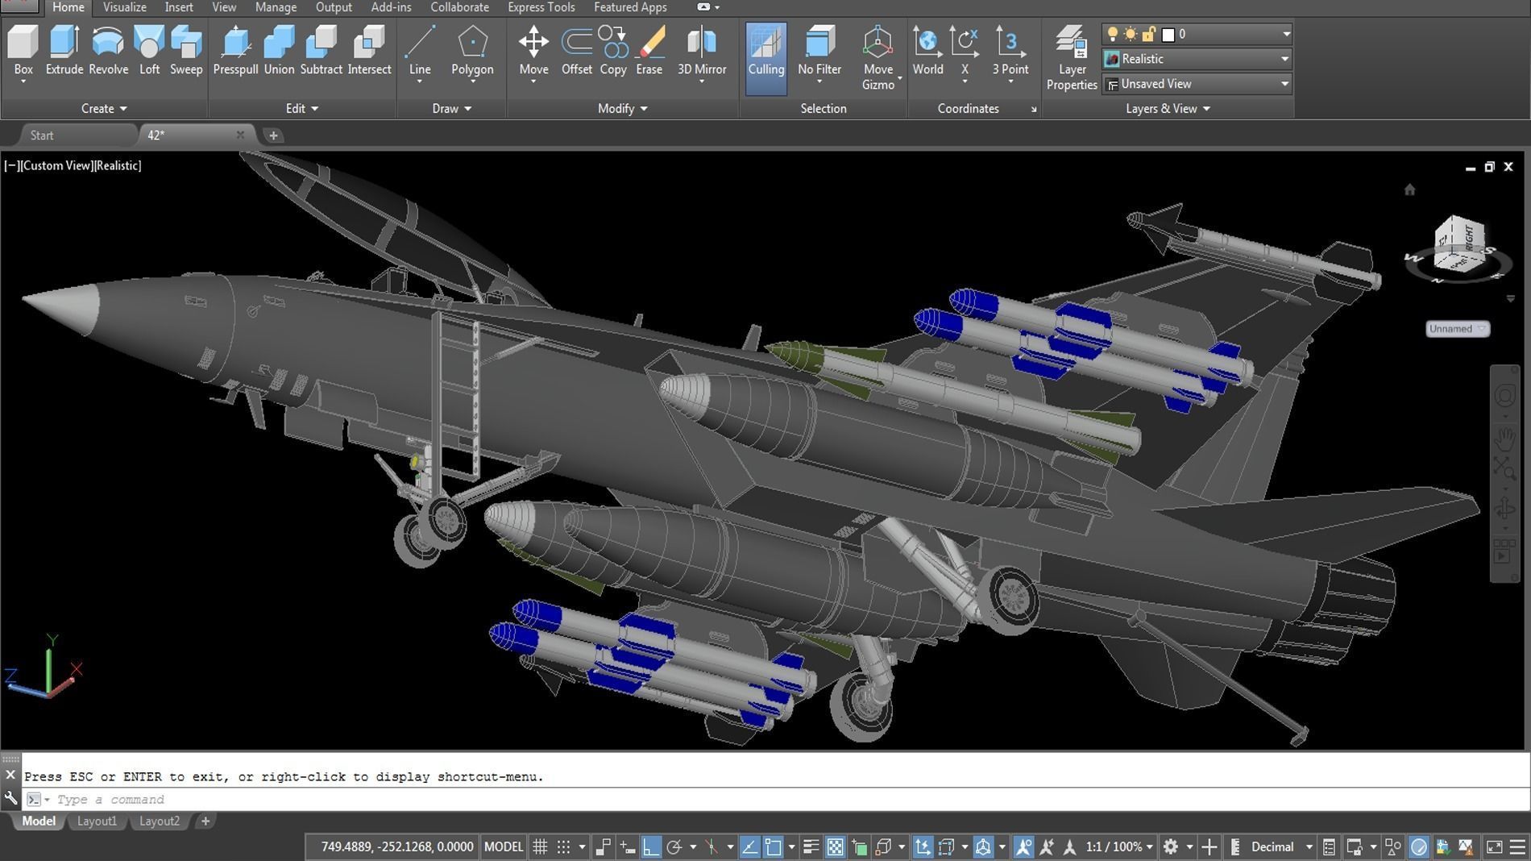Screen dimensions: 1531x861
Task: Click the [Realistic] visual style label
Action: tap(118, 165)
